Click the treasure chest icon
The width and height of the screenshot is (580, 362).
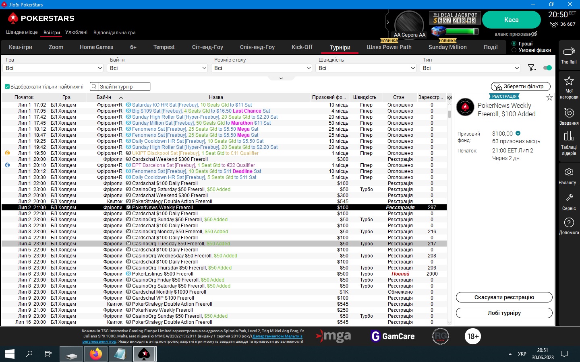[438, 31]
